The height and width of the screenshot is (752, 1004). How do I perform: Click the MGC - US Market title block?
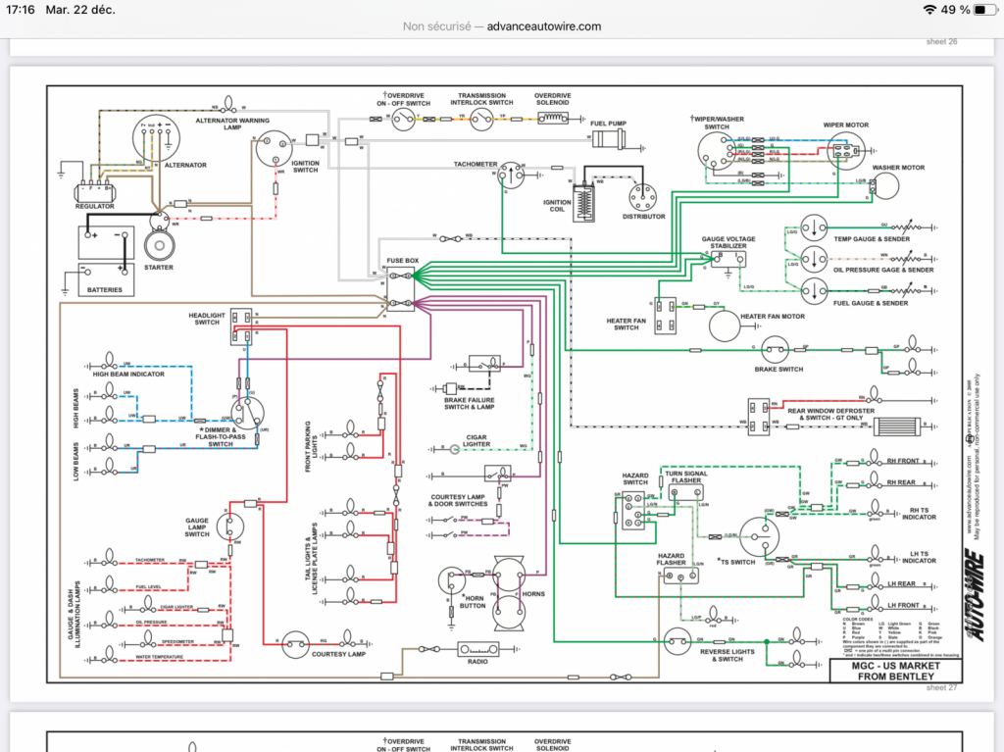(895, 671)
